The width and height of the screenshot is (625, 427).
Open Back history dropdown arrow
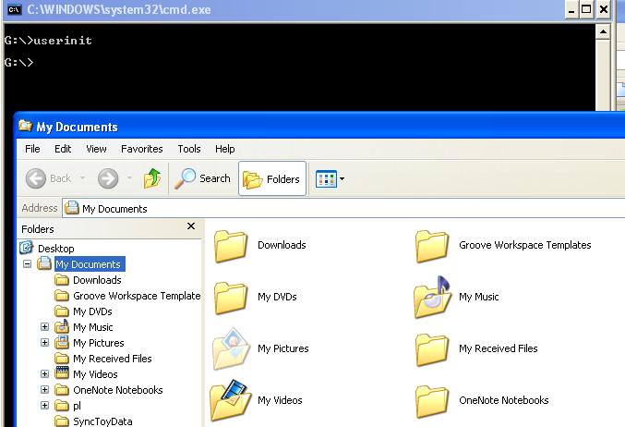click(x=82, y=178)
